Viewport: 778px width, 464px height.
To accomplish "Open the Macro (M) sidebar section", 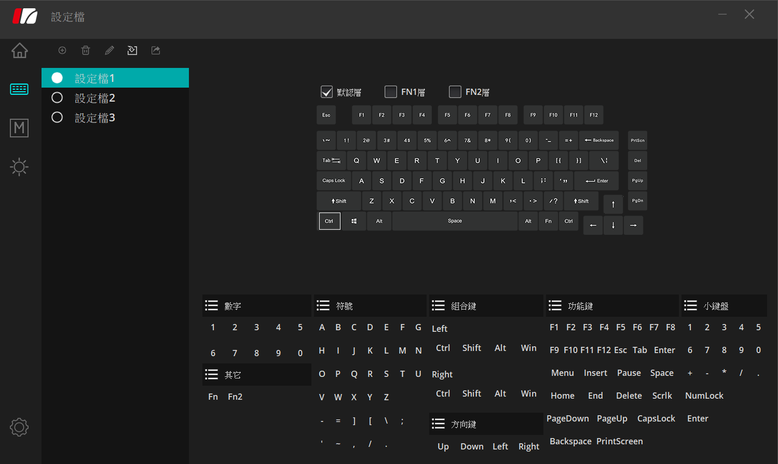I will (19, 128).
